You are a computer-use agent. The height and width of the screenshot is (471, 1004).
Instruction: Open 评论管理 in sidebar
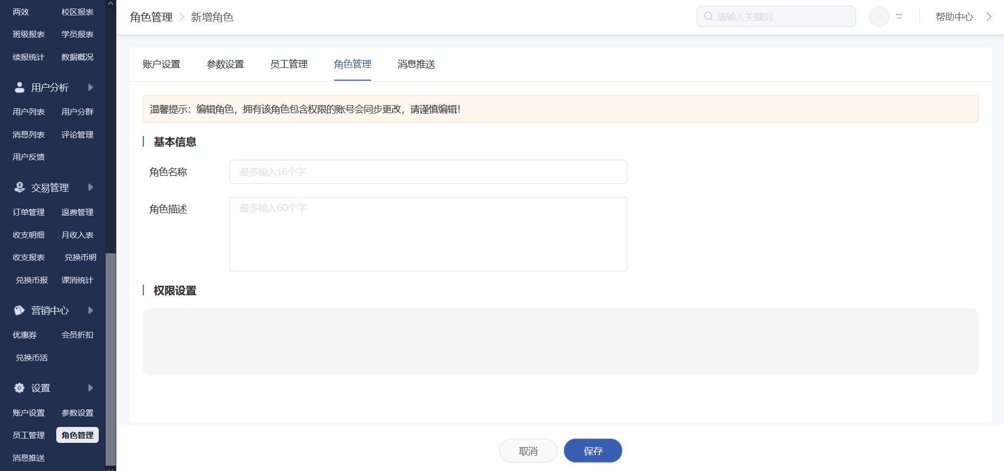pos(78,134)
